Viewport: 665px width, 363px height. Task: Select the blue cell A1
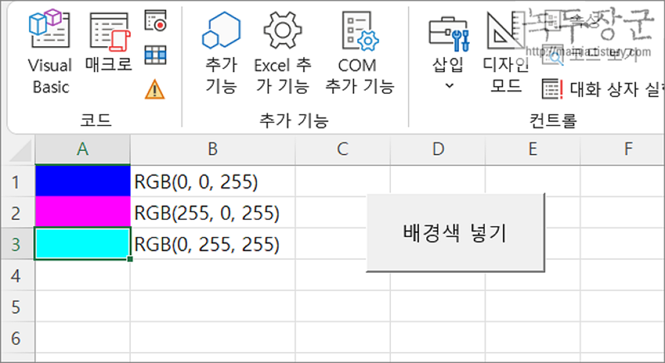click(82, 181)
